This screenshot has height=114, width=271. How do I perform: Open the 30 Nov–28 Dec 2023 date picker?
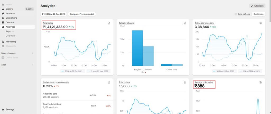(x=54, y=14)
